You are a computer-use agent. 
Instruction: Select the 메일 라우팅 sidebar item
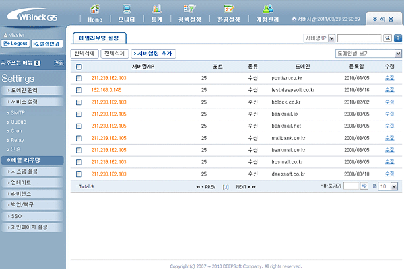coord(32,160)
